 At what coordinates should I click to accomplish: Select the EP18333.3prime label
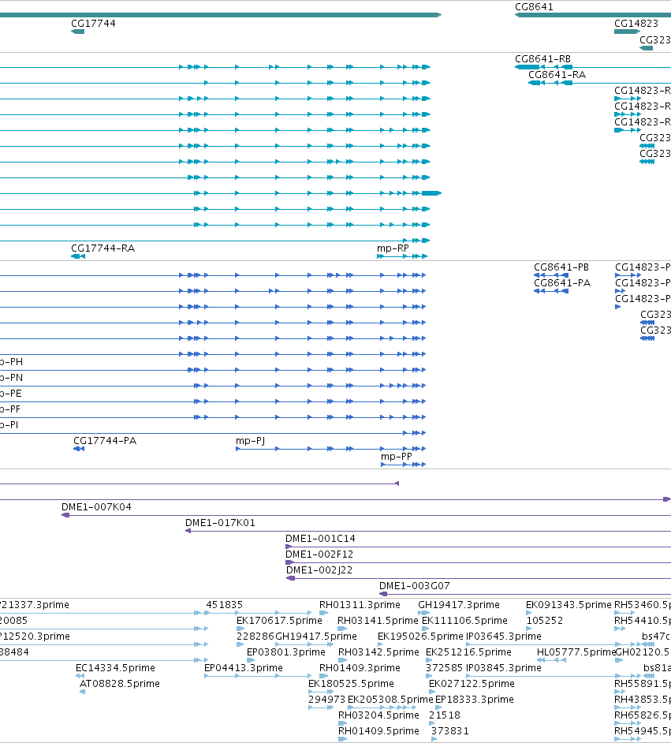click(475, 700)
